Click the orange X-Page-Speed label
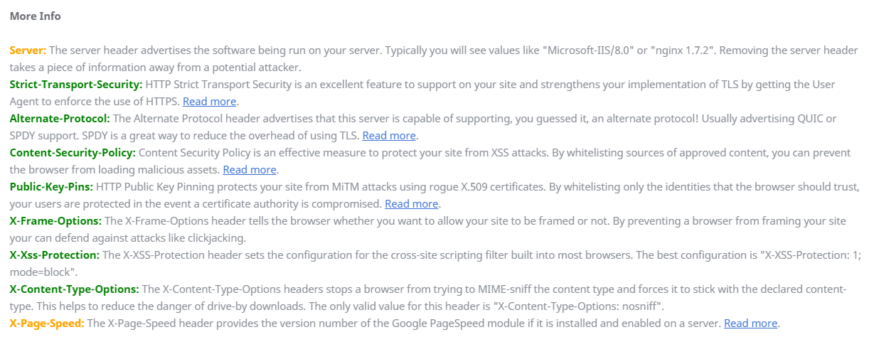 point(47,323)
